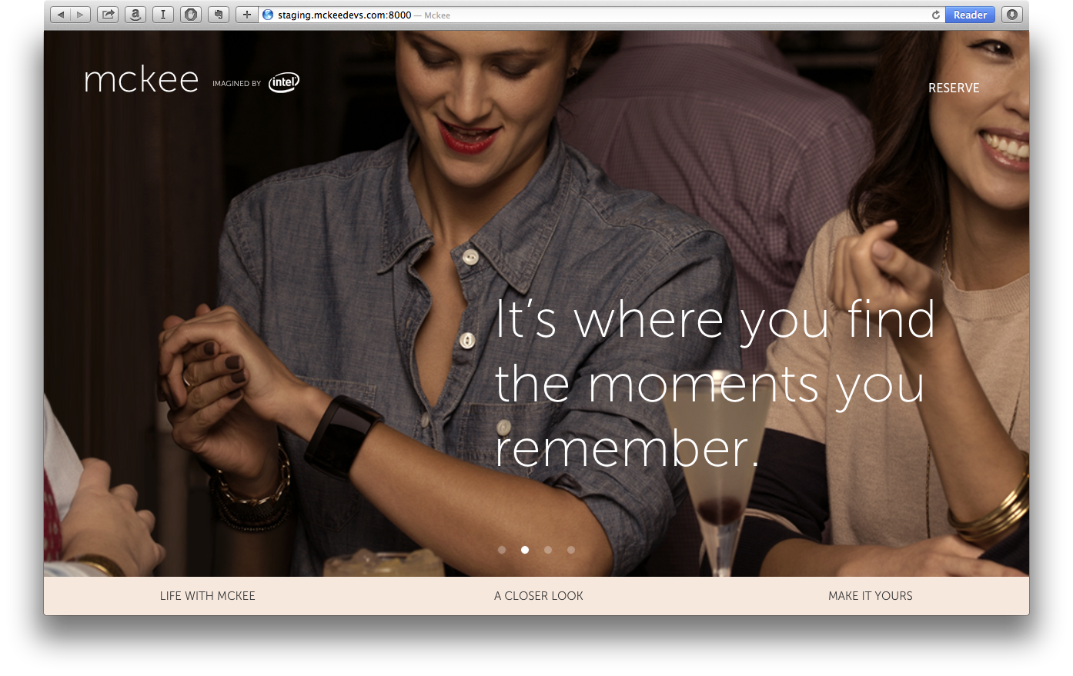Select the first carousel dot

(502, 550)
